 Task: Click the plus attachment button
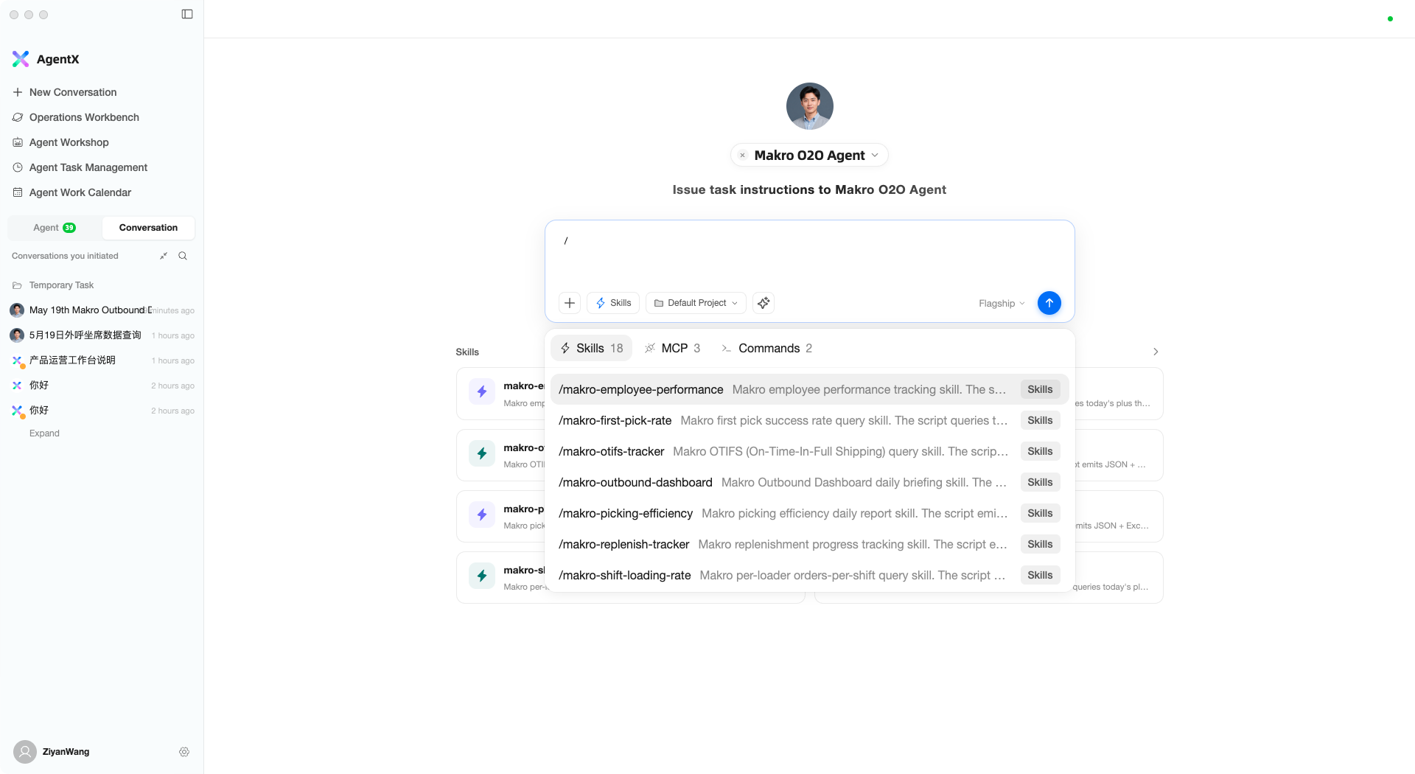(570, 303)
